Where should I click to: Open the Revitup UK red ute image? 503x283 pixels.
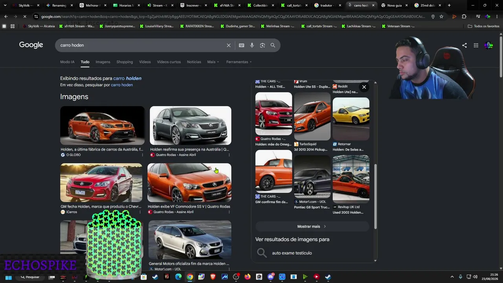tap(351, 179)
